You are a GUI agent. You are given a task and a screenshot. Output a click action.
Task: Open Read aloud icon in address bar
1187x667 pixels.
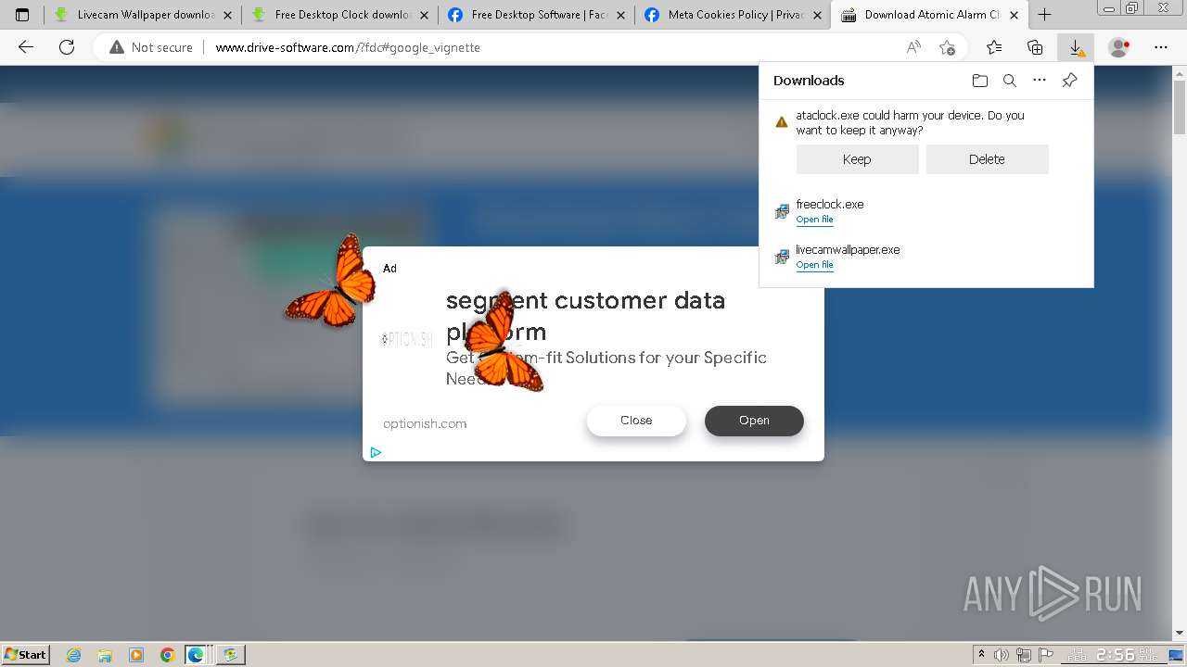[913, 47]
